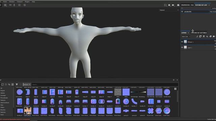216x121 pixels.
Task: Click the shelf export arrow icon
Action: (x=12, y=84)
